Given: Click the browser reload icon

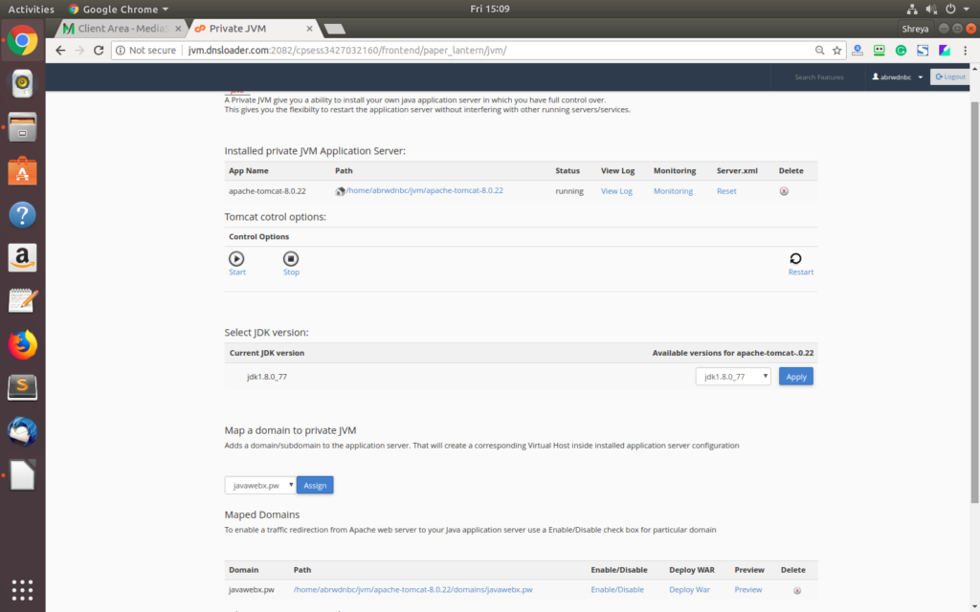Looking at the screenshot, I should coord(99,50).
